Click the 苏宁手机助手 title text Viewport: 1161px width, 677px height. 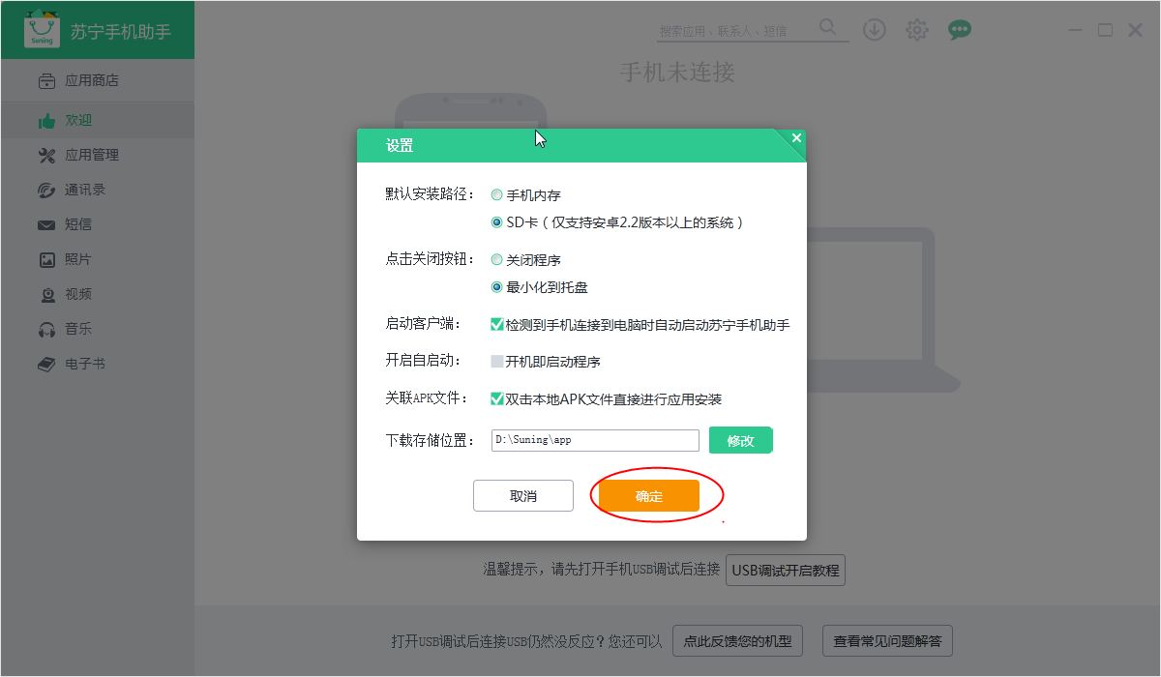click(x=121, y=31)
